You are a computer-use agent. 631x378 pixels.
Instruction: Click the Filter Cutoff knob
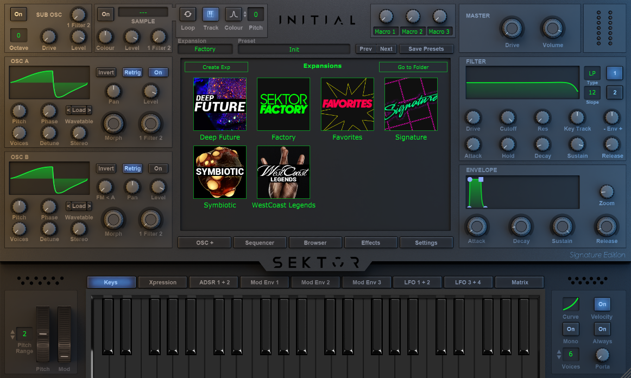click(x=508, y=117)
